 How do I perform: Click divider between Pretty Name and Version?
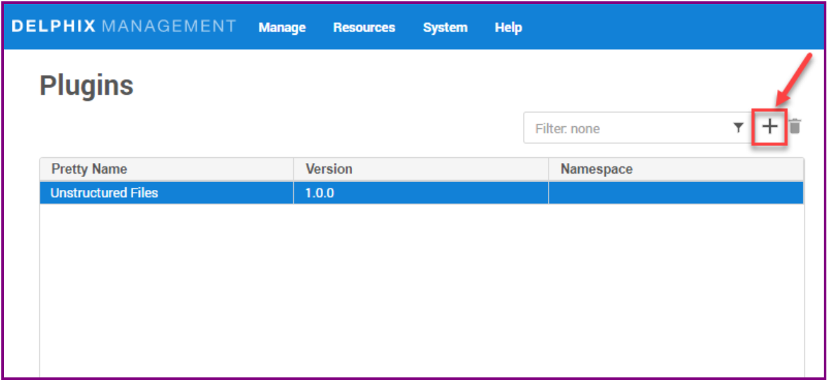(294, 169)
